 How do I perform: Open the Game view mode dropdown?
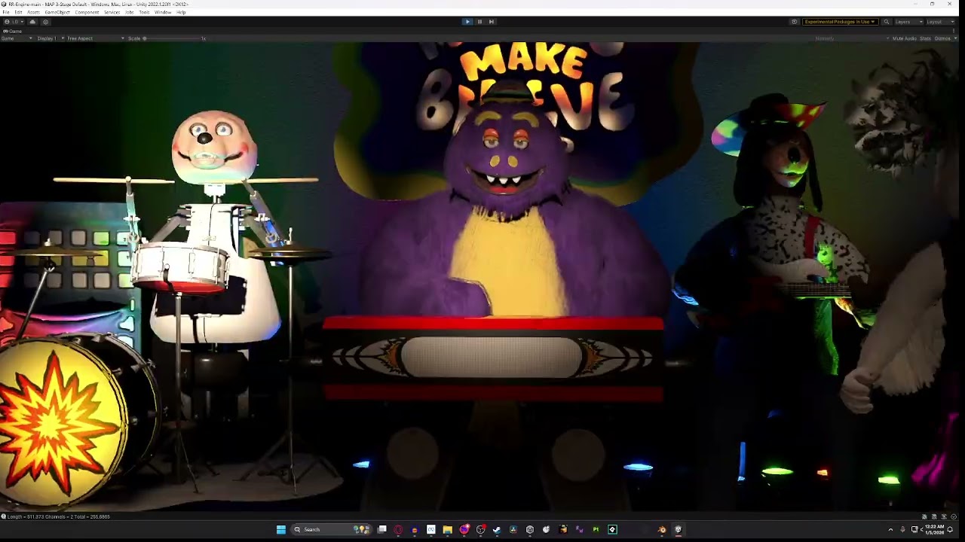[17, 38]
